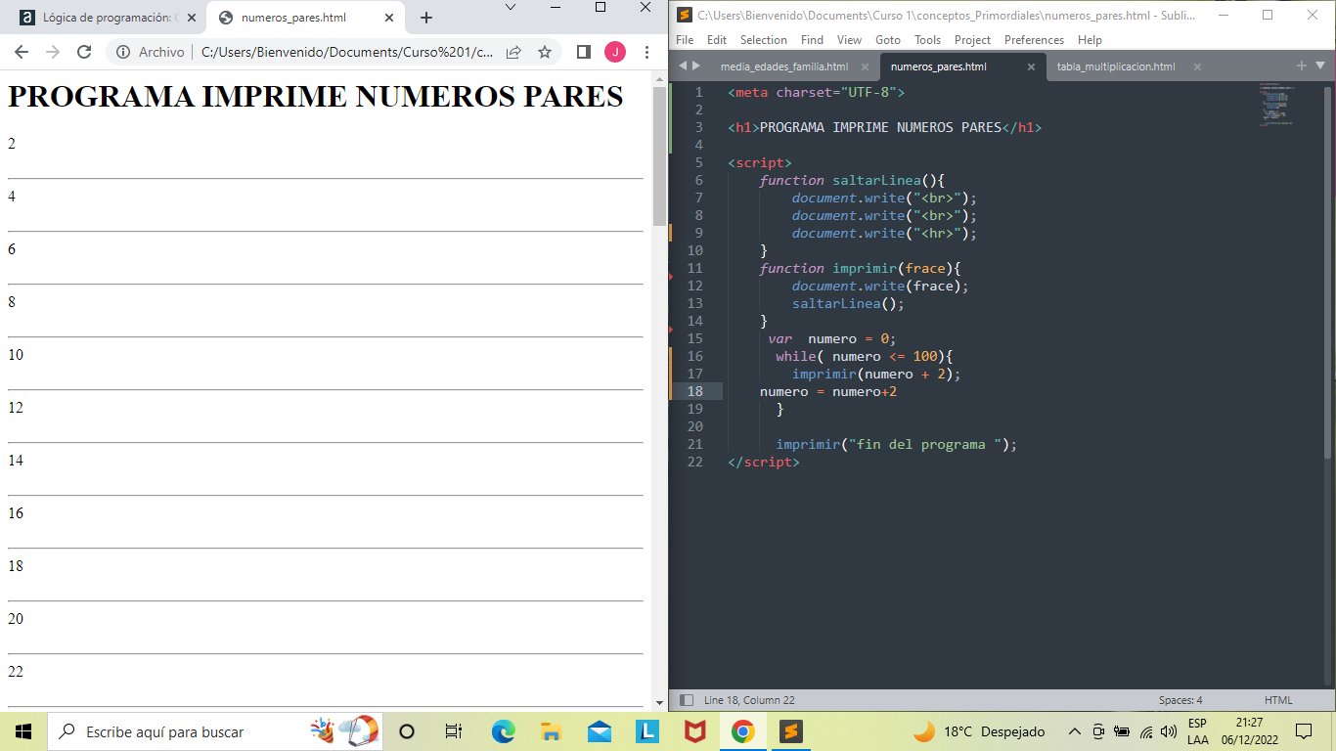Open weather widget 18°C Despejado
1336x751 pixels.
point(978,731)
